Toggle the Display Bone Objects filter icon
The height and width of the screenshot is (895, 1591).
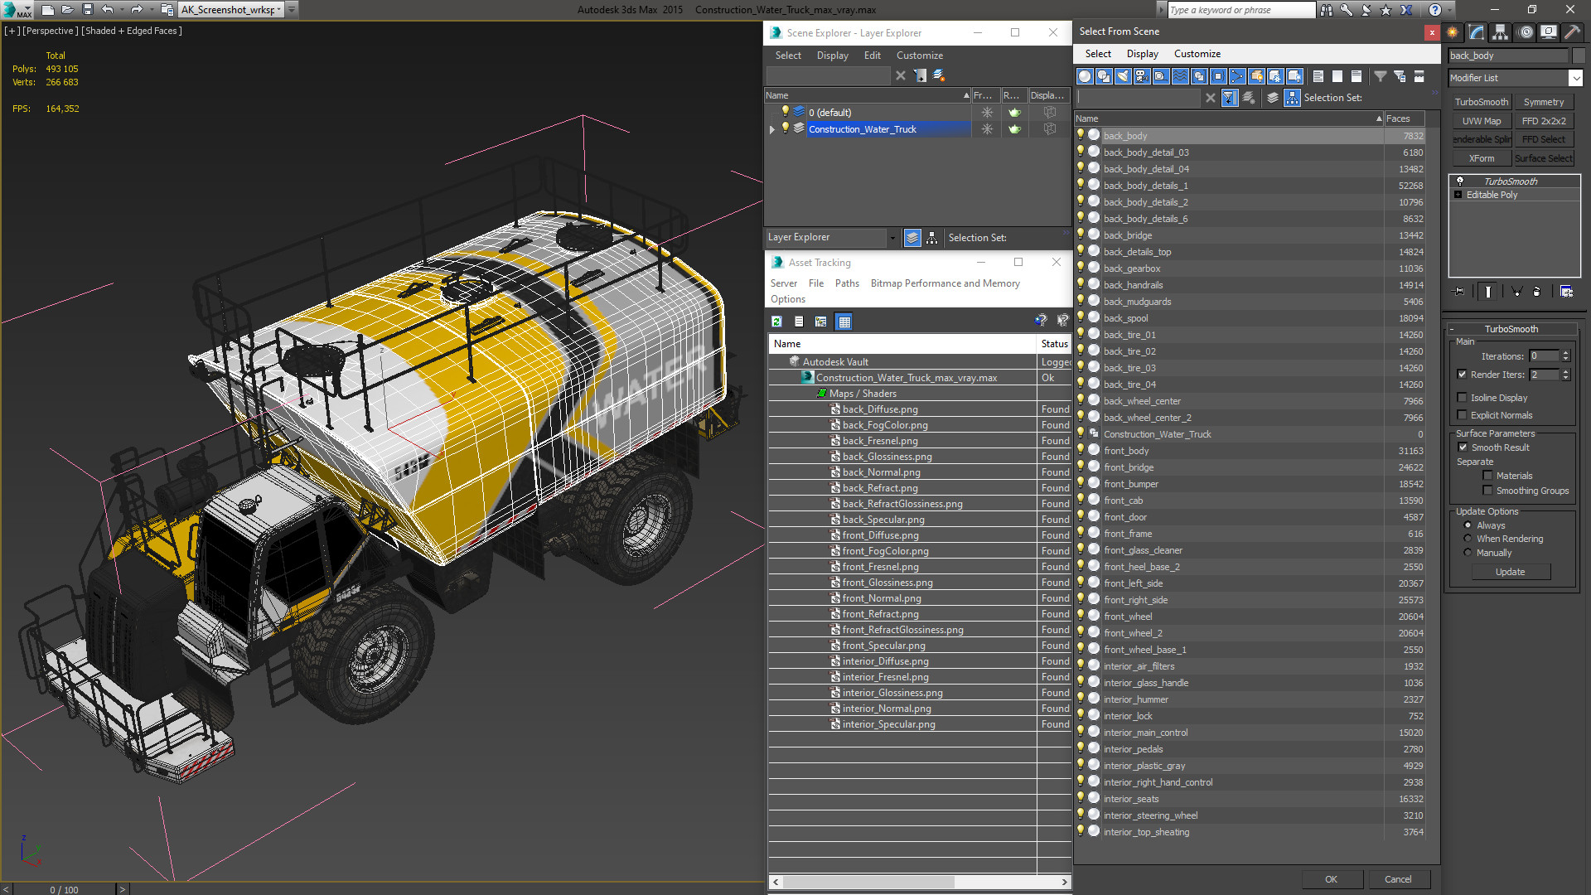[1237, 76]
